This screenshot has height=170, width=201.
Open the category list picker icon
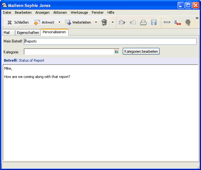coord(117,52)
